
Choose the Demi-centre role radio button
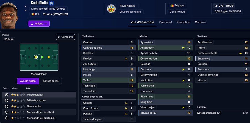click(7, 106)
